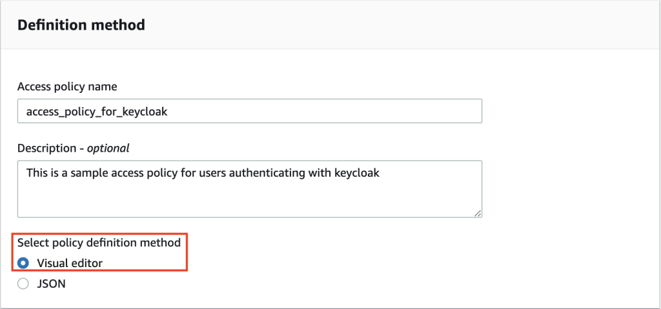Click the "JSON" option label text
This screenshot has height=309, width=661.
tap(52, 284)
